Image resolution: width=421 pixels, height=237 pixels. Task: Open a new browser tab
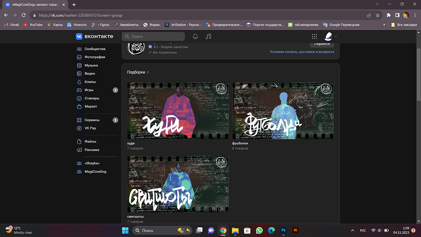tap(74, 5)
